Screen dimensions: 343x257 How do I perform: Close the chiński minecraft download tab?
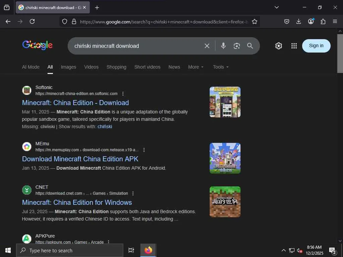tap(84, 7)
